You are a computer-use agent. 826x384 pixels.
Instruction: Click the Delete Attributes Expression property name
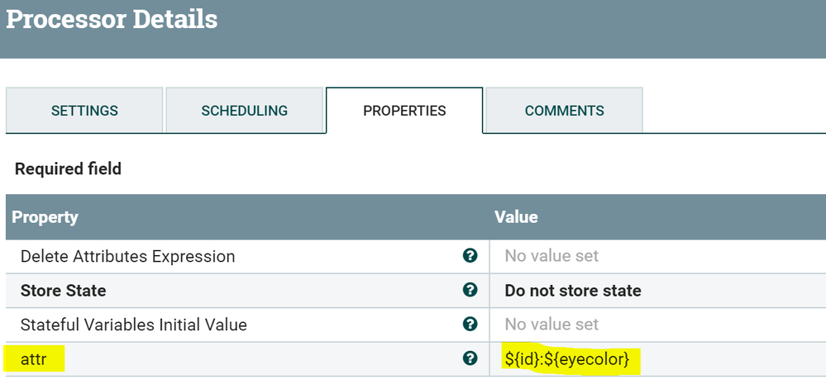click(x=127, y=256)
